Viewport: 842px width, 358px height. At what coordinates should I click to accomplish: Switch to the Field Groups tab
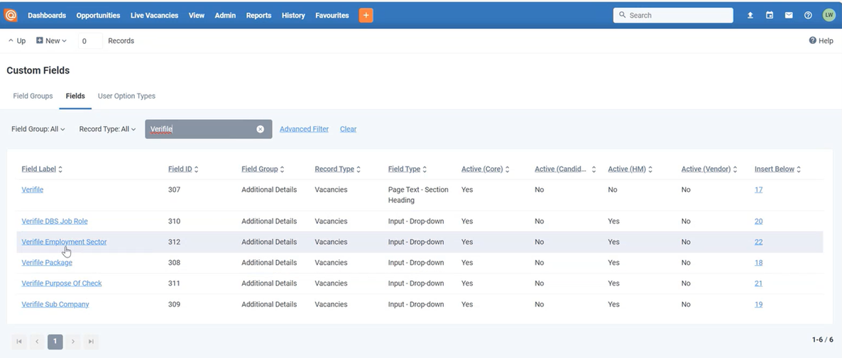point(33,96)
